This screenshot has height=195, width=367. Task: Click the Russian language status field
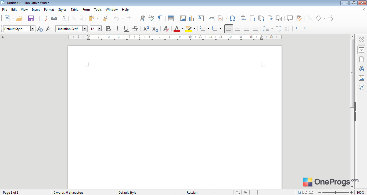[192, 192]
